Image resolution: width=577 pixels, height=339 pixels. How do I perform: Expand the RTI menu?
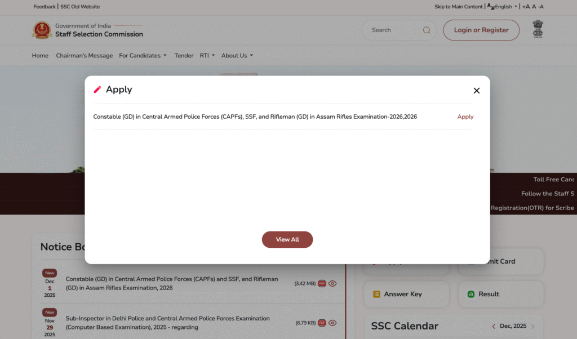[x=206, y=55]
